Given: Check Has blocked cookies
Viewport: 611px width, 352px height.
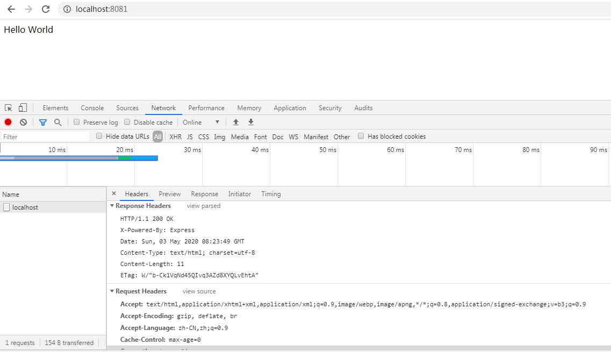Looking at the screenshot, I should pyautogui.click(x=361, y=136).
